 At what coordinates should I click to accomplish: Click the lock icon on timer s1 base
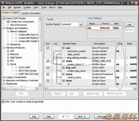click(x=127, y=84)
